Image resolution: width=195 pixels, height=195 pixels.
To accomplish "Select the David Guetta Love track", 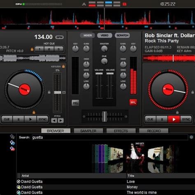I will tap(106, 181).
